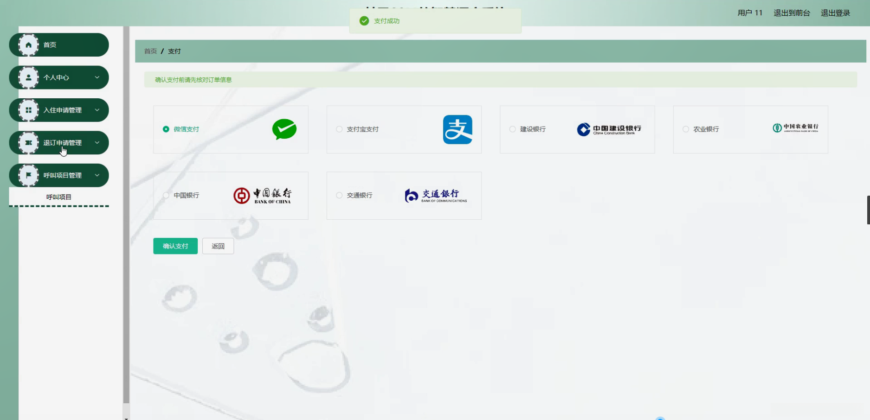Open the 呼叫项目 submenu item
The height and width of the screenshot is (420, 870).
pyautogui.click(x=59, y=197)
